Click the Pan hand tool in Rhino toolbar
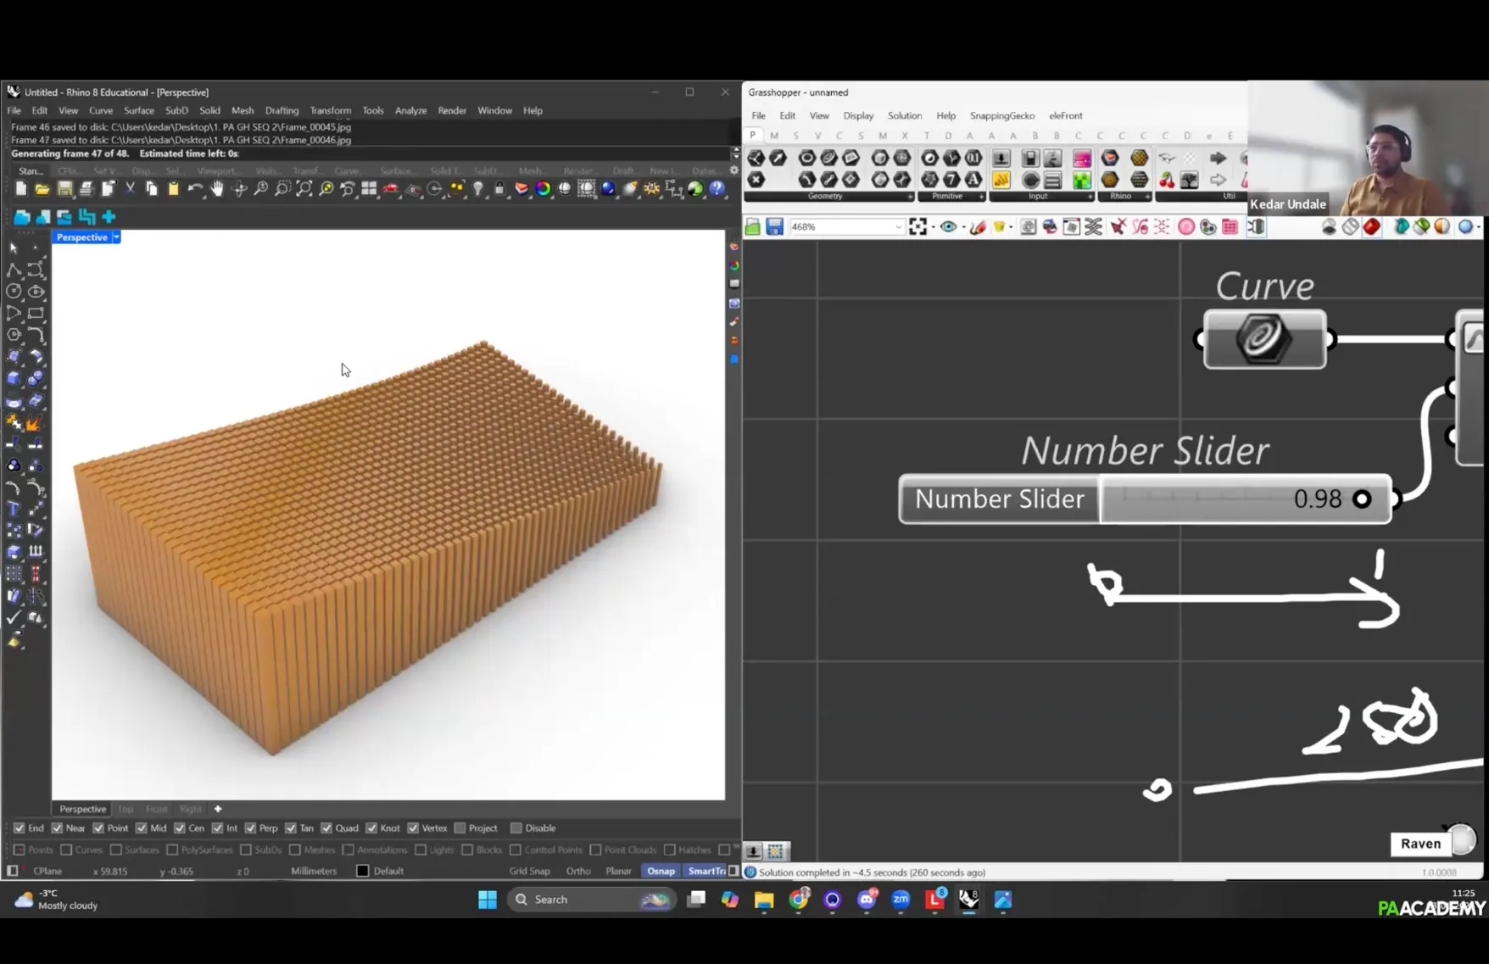 click(x=217, y=189)
